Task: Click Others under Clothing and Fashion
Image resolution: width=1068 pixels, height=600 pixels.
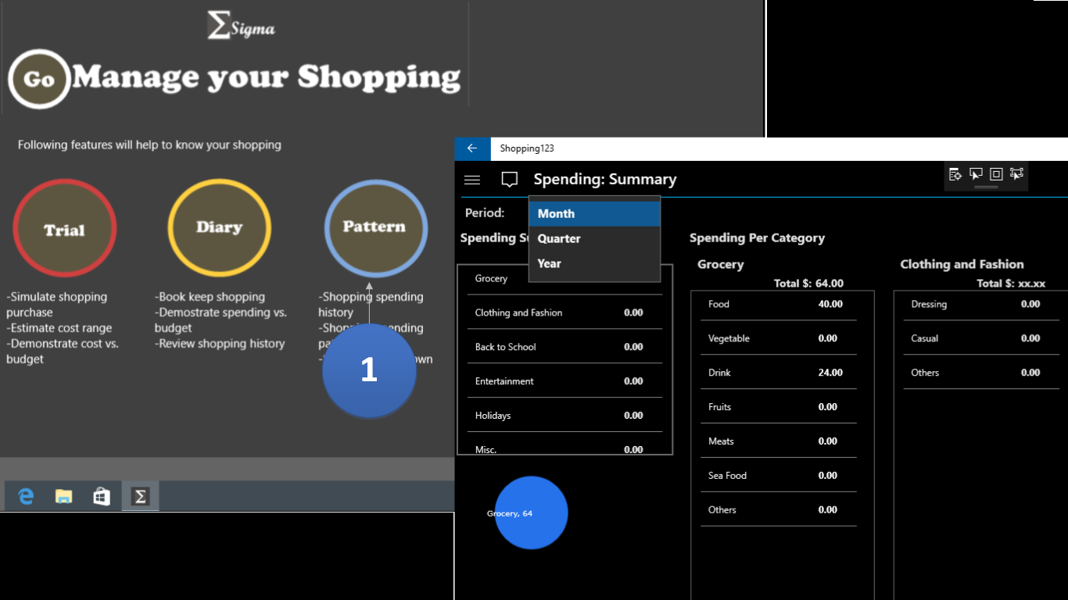Action: (982, 373)
